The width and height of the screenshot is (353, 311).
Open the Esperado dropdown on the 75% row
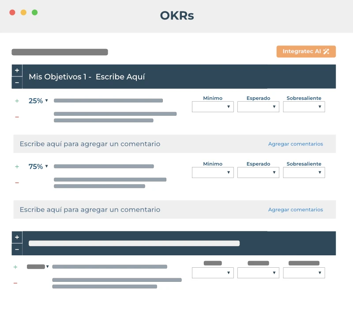(x=258, y=172)
